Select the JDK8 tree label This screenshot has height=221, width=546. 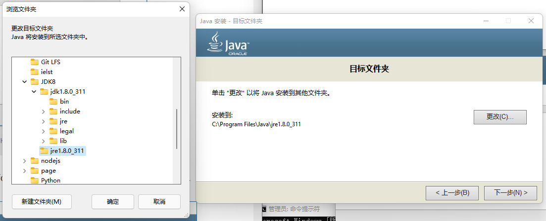point(48,82)
